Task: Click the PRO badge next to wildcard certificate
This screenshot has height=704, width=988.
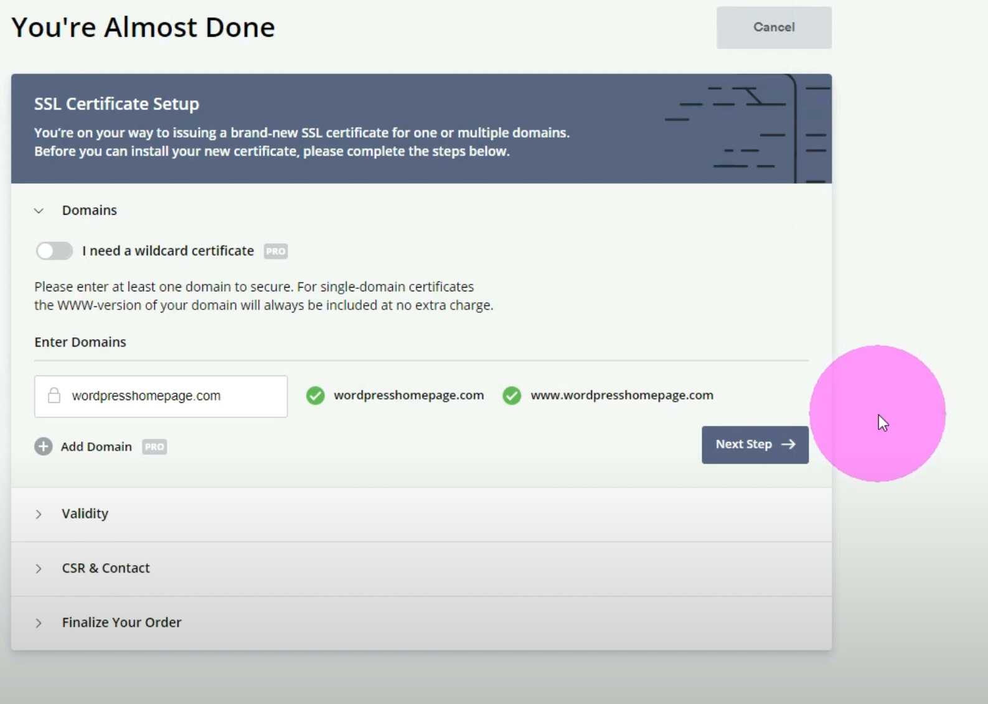Action: [276, 251]
